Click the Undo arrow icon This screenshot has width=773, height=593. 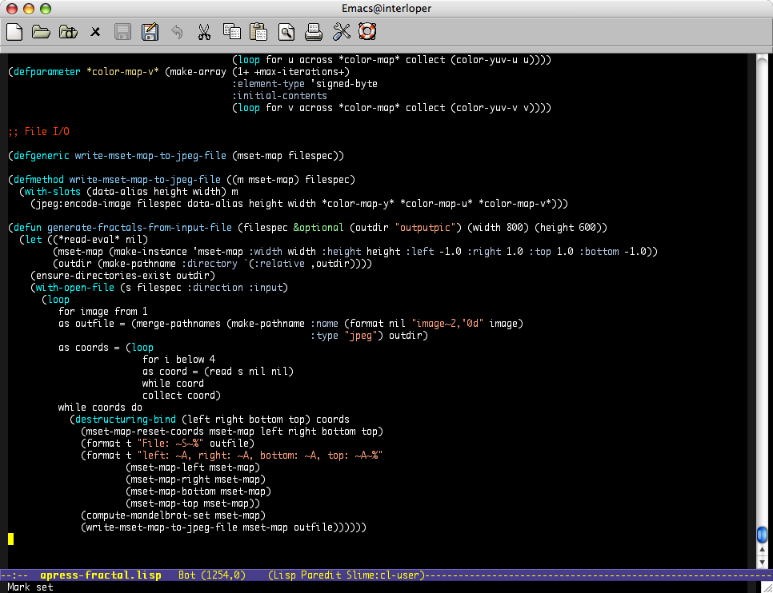tap(177, 32)
